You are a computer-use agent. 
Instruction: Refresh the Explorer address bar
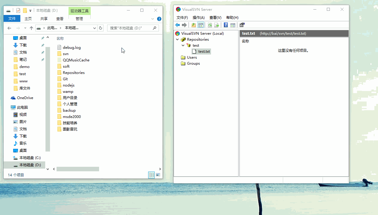tap(101, 28)
